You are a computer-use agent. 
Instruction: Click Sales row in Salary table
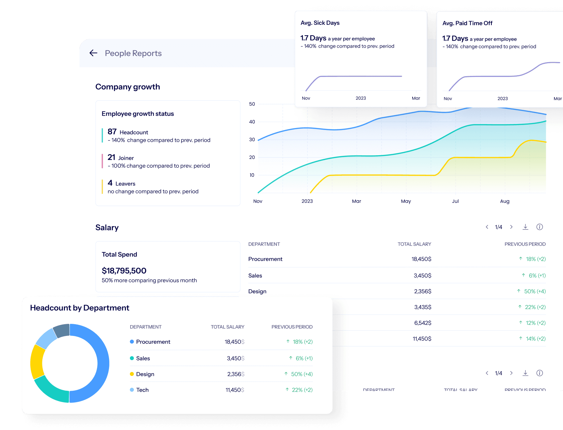[397, 275]
